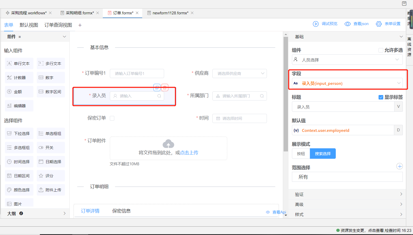Screen dimensions: 413x235
Task: Open the 供应商 dropdown
Action: 239,74
